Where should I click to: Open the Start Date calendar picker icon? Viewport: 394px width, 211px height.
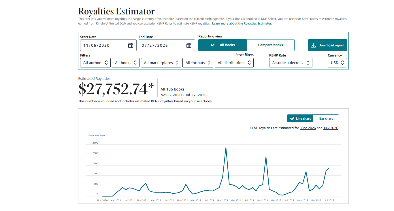coord(131,45)
